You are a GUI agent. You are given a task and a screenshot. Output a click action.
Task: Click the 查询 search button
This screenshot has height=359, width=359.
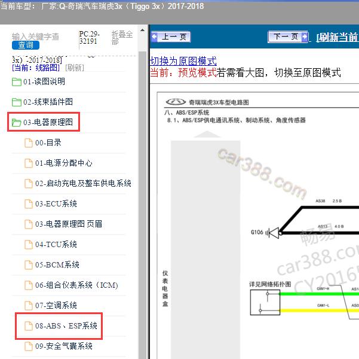pos(26,45)
